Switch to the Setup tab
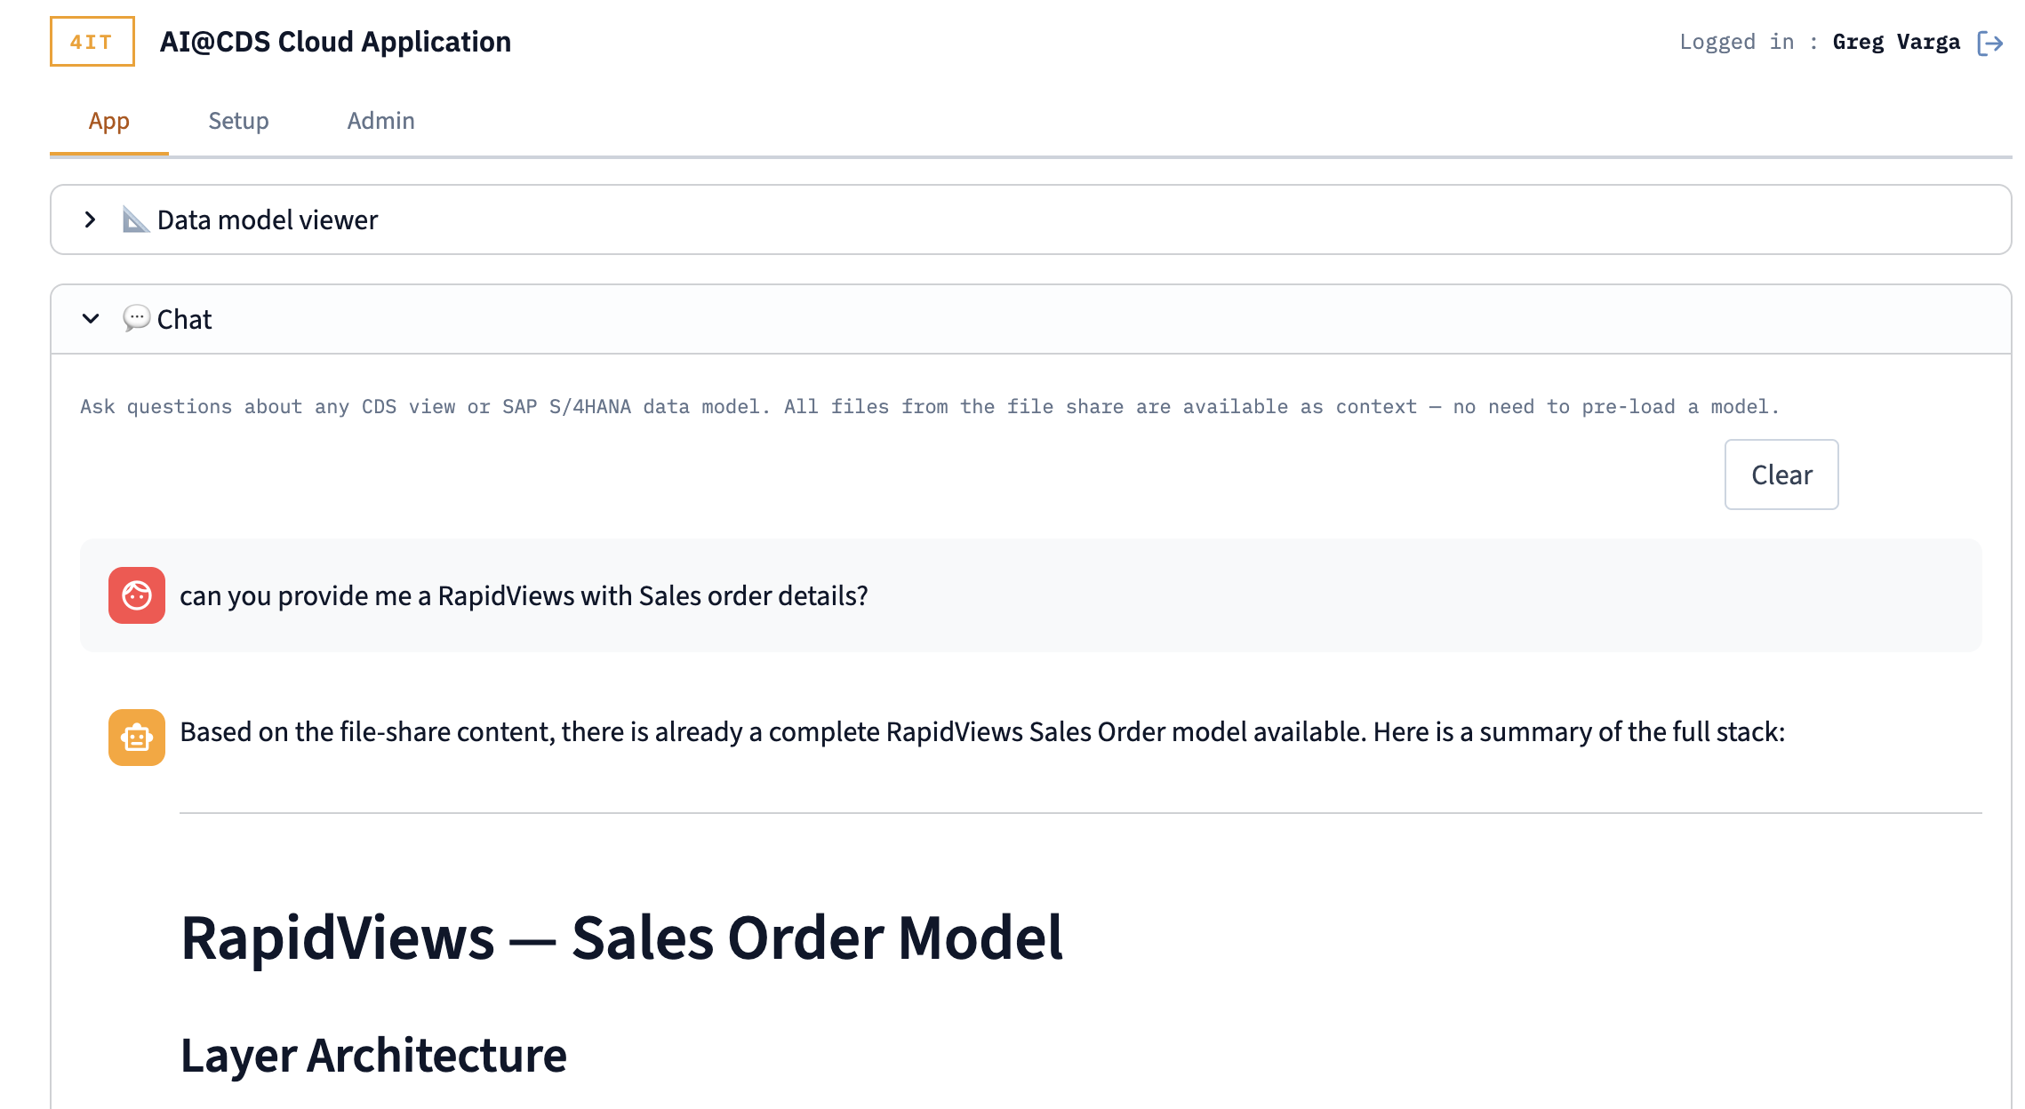 pos(238,121)
